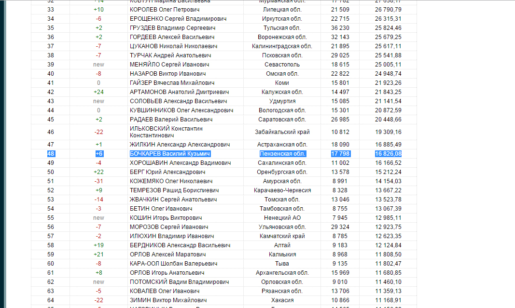This screenshot has height=308, width=515.
Task: Click name КУВШИННИКОВ Олег Александрович
Action: pyautogui.click(x=181, y=110)
